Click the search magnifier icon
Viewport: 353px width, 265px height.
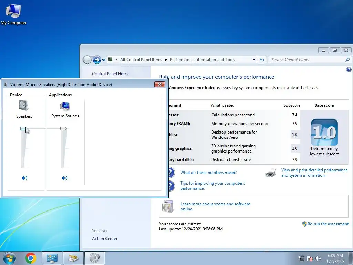347,60
